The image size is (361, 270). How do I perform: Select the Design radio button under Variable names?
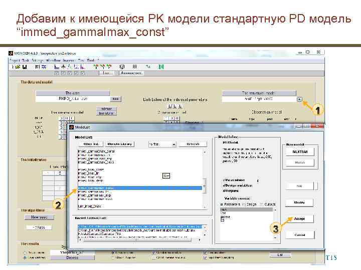tap(244, 204)
